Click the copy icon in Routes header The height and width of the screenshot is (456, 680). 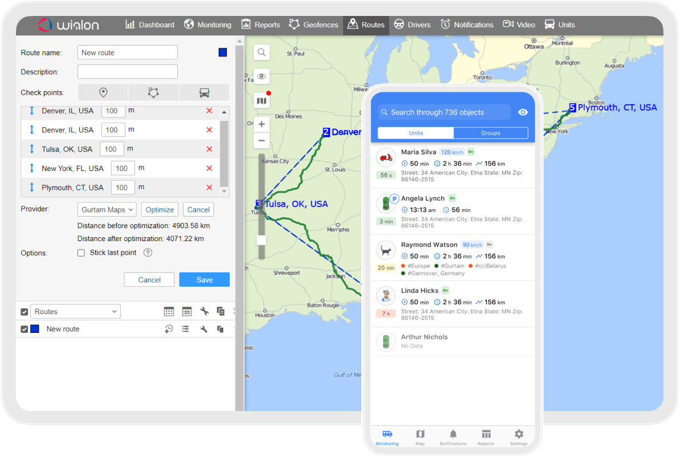(221, 311)
